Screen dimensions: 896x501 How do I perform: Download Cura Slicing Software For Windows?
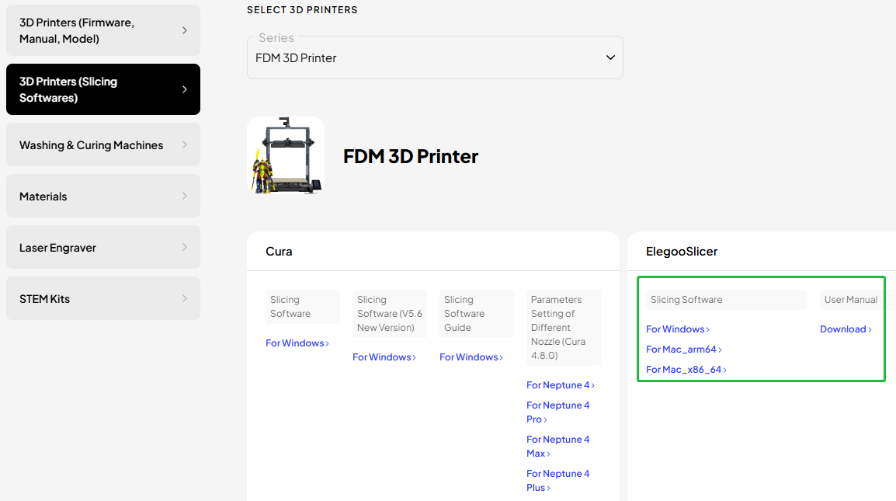297,343
